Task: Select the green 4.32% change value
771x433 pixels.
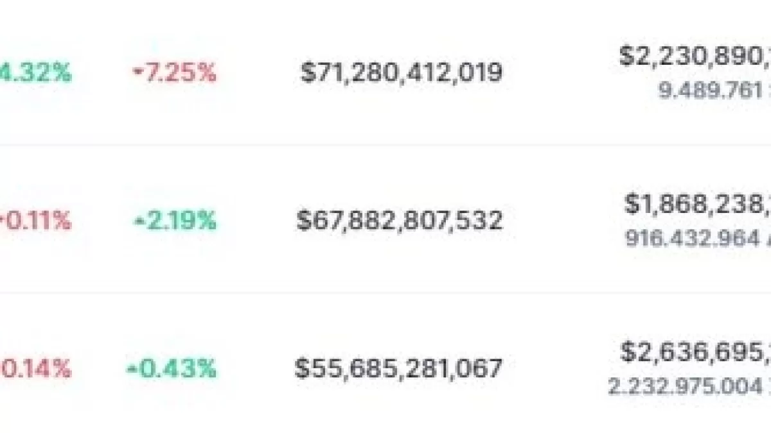Action: pos(35,73)
